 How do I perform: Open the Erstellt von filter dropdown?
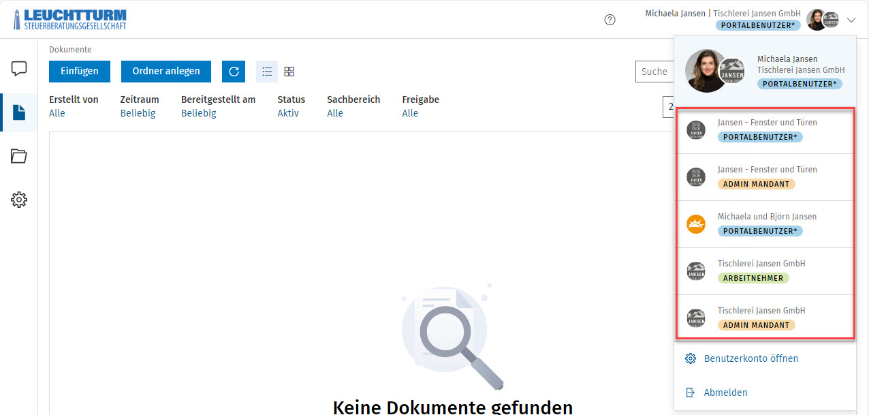pos(58,113)
